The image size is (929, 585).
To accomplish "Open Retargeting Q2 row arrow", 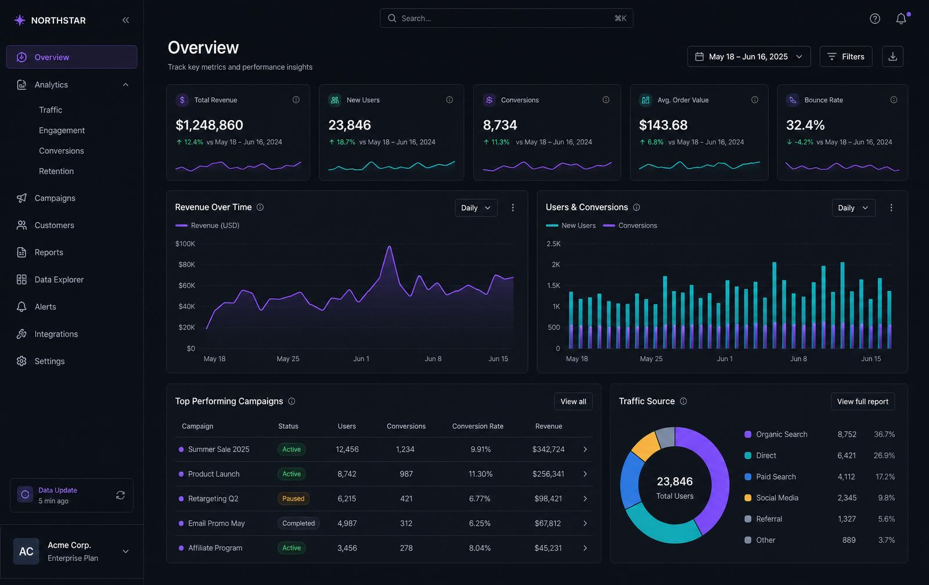I will click(x=585, y=499).
